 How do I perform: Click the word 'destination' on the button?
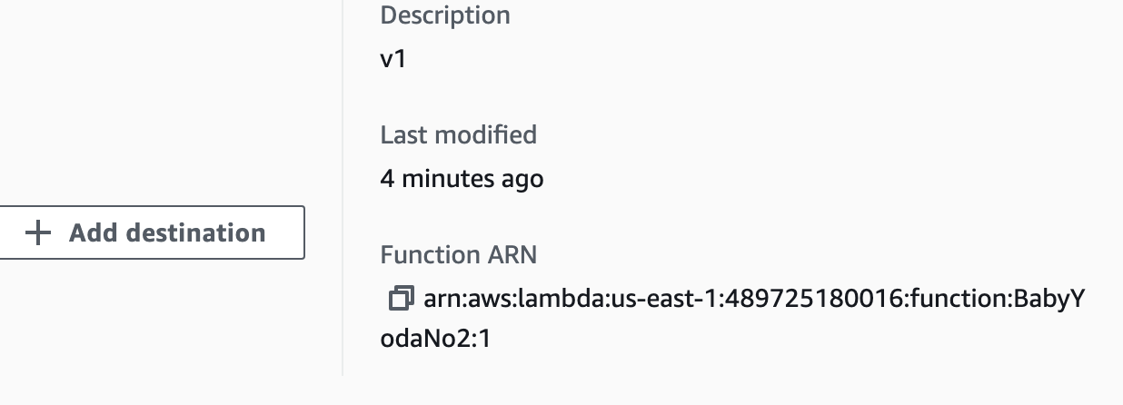pyautogui.click(x=196, y=233)
